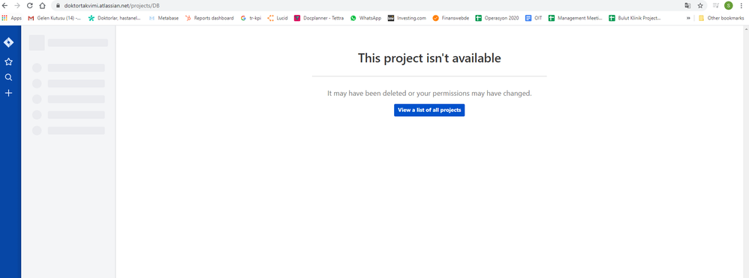Go back with browser back arrow
This screenshot has width=749, height=278.
click(5, 6)
